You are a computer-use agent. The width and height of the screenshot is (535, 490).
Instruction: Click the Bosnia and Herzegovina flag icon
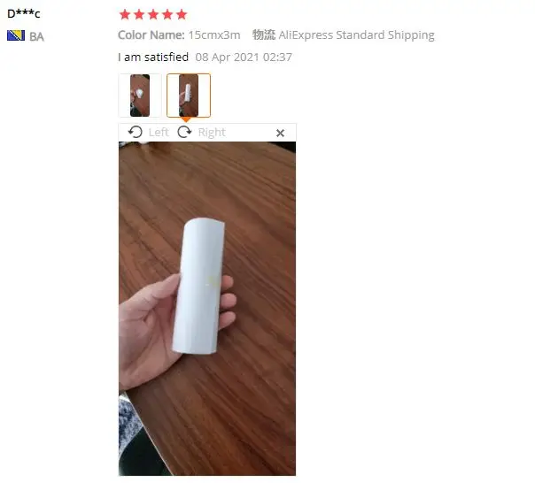pos(16,35)
